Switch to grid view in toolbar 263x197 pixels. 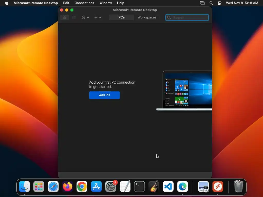point(64,17)
